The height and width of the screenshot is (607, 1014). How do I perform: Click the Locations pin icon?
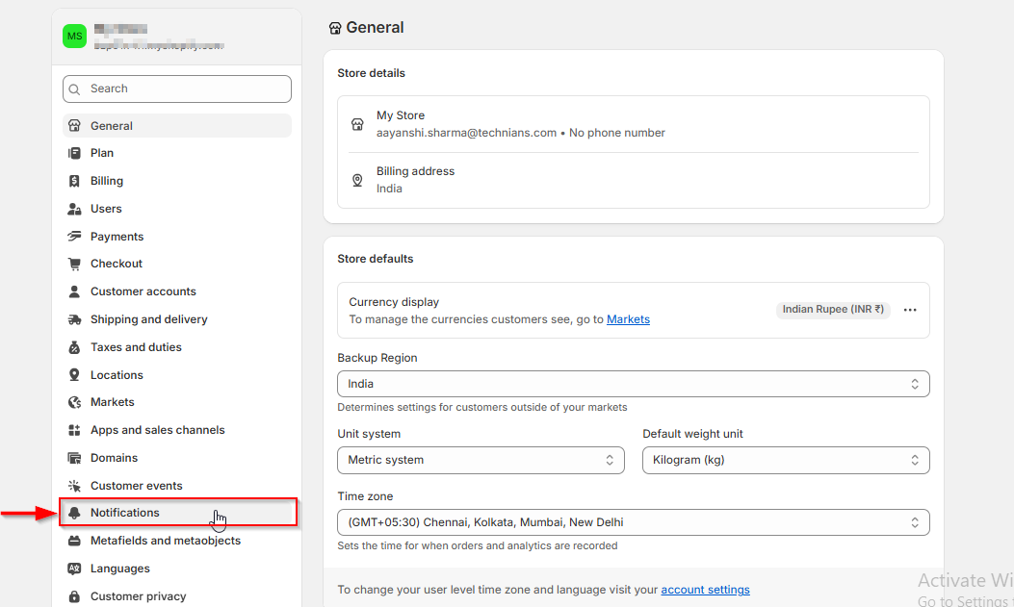(74, 375)
